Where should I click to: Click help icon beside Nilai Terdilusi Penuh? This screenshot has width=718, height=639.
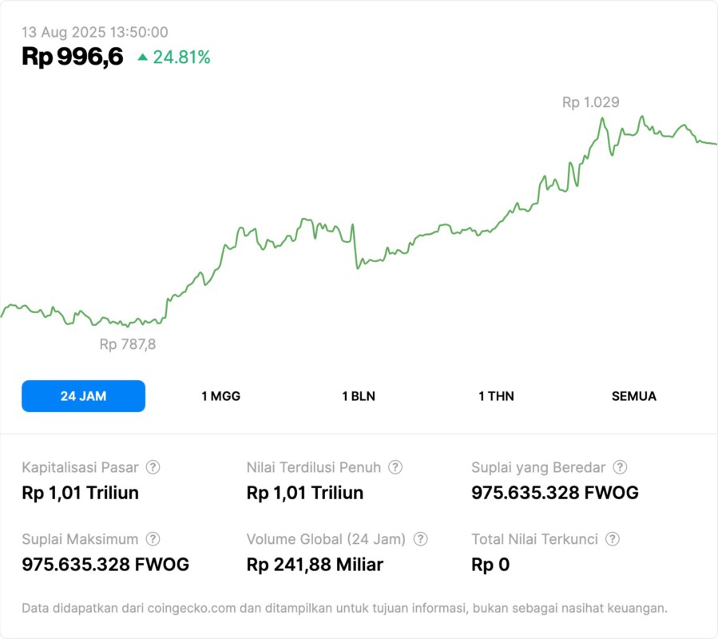395,467
